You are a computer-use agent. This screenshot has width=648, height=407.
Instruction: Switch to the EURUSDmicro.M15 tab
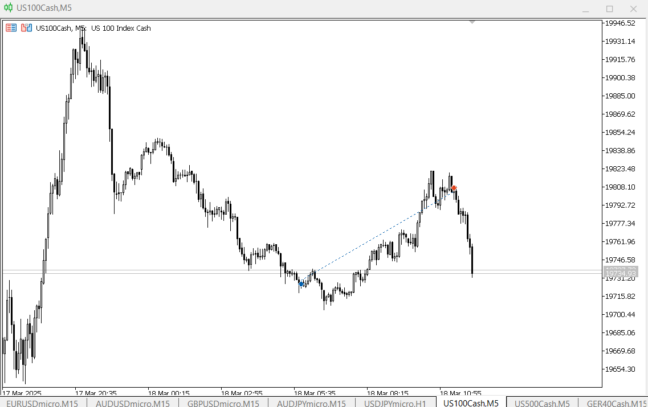43,403
